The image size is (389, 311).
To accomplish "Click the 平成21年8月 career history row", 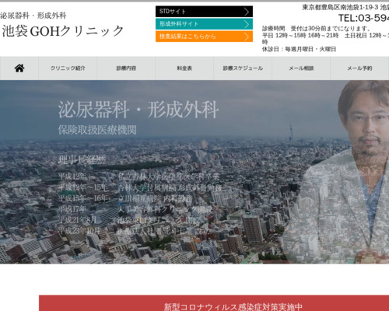I will (130, 220).
